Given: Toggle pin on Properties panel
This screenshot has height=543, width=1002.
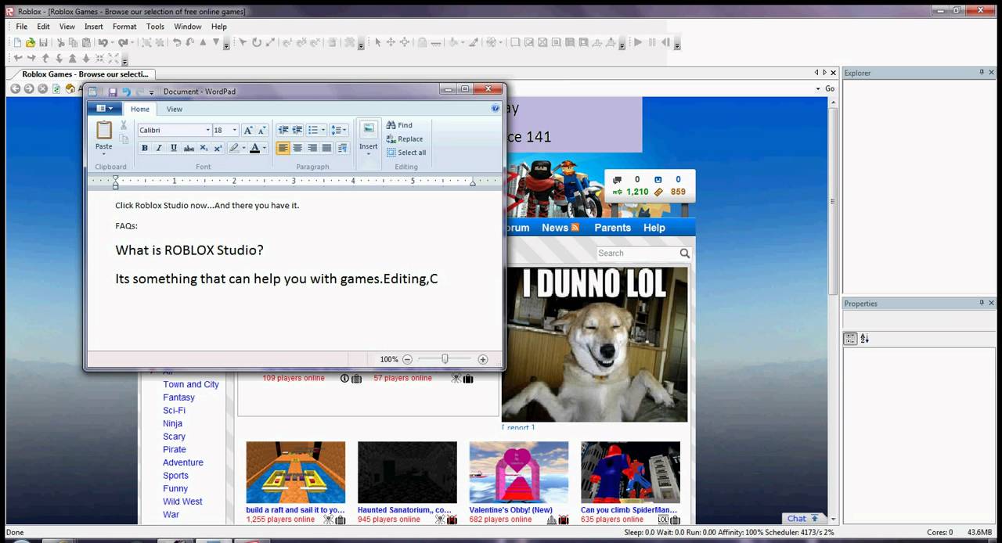Looking at the screenshot, I should [982, 303].
